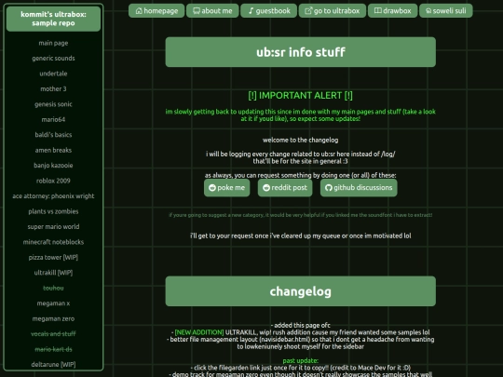Open ace attorney: phoenix wright link
Viewport: 503px width, 377px height.
53,196
